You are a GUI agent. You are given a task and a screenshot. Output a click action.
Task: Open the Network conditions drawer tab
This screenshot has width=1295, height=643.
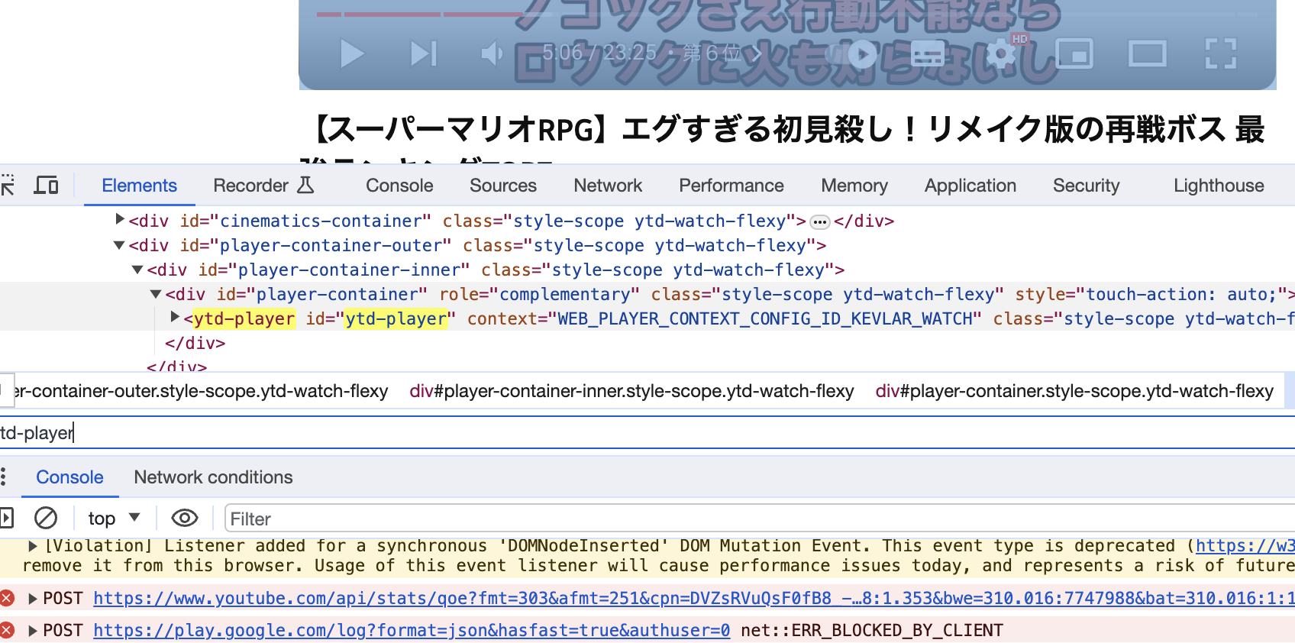[x=213, y=477]
